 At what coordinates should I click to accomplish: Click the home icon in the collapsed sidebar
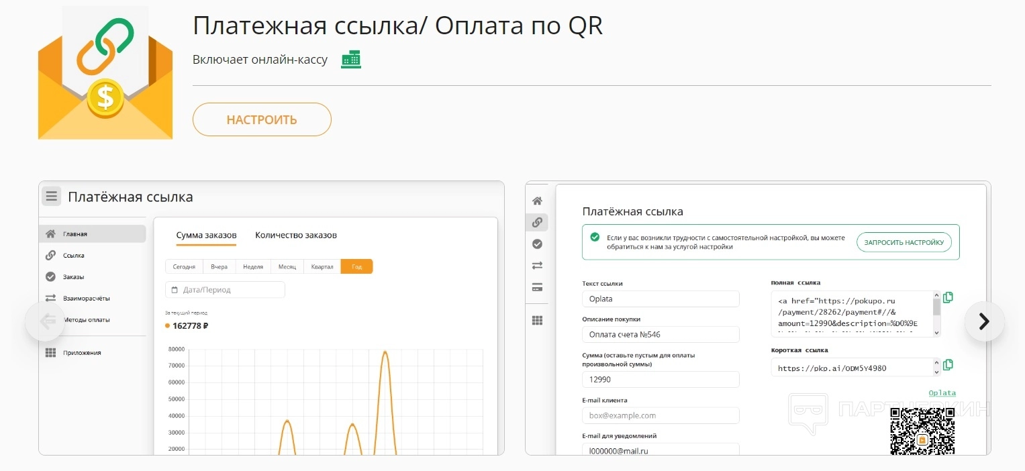tap(537, 201)
